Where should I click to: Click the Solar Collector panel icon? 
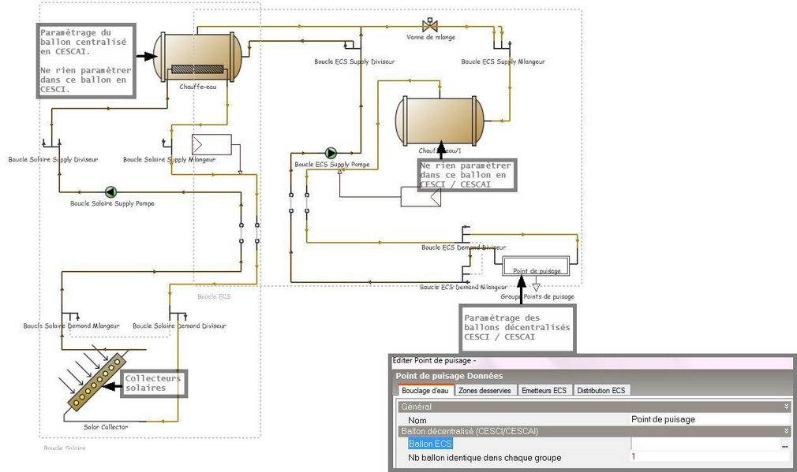coord(95,384)
